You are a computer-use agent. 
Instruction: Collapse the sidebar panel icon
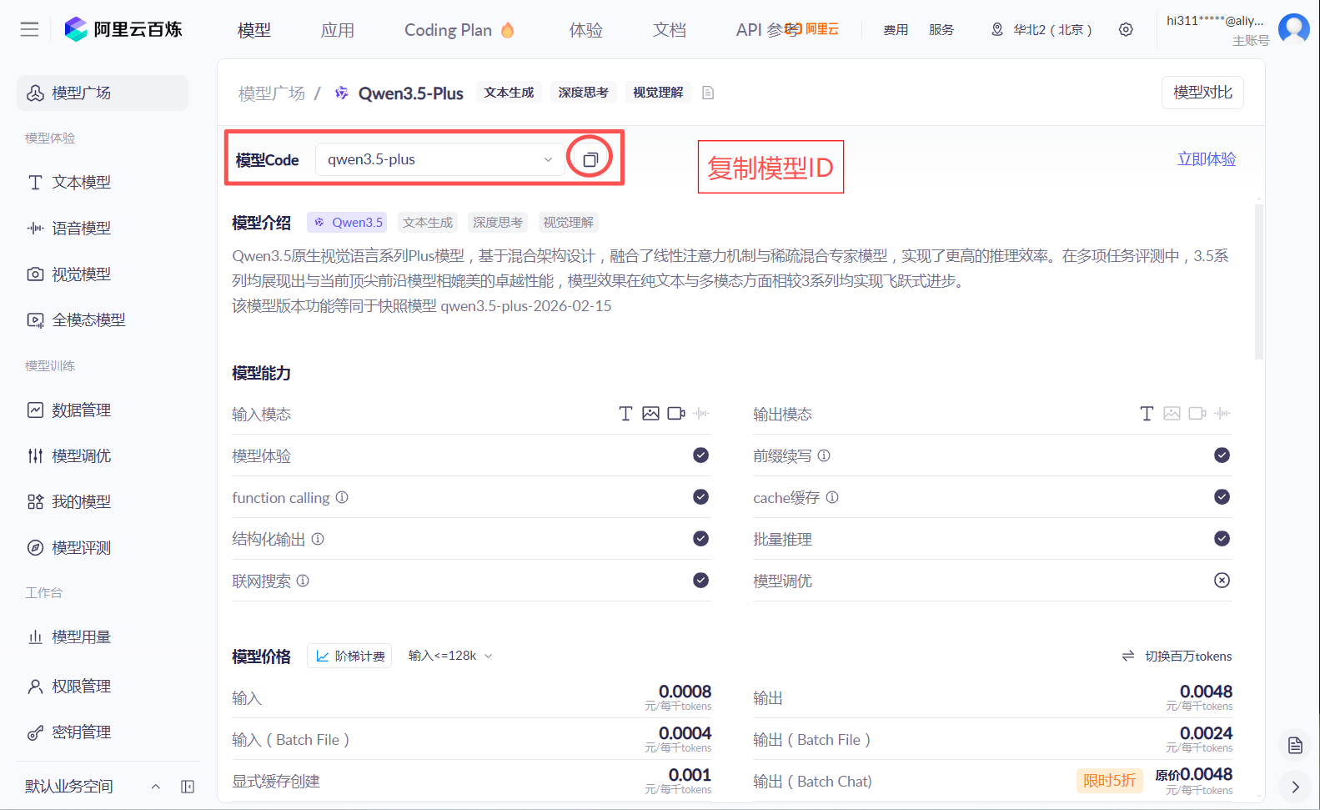pos(188,787)
